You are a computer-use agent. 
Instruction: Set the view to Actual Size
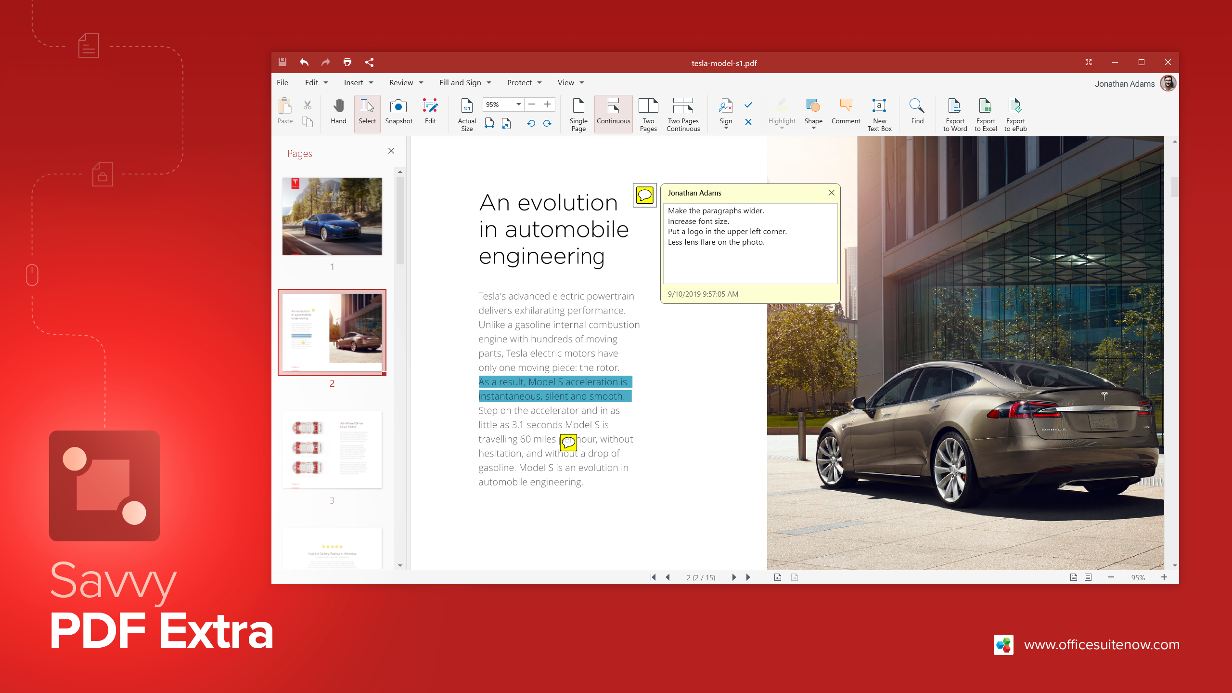467,115
